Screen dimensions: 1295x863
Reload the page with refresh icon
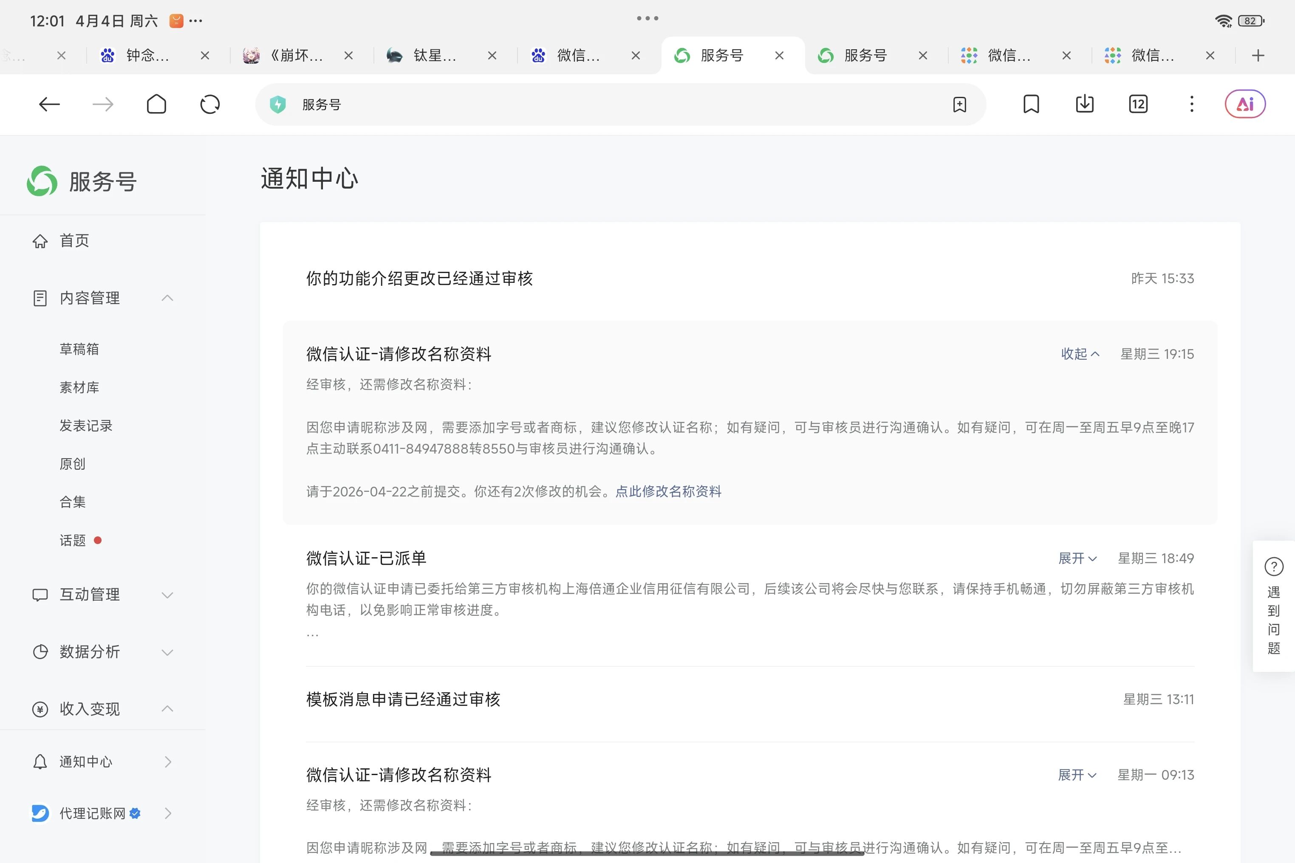click(x=210, y=104)
